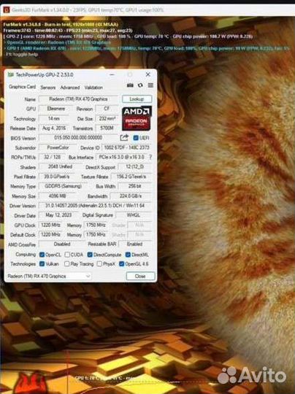Click the ROPs/TMUs 32 / 128 value

(53, 157)
